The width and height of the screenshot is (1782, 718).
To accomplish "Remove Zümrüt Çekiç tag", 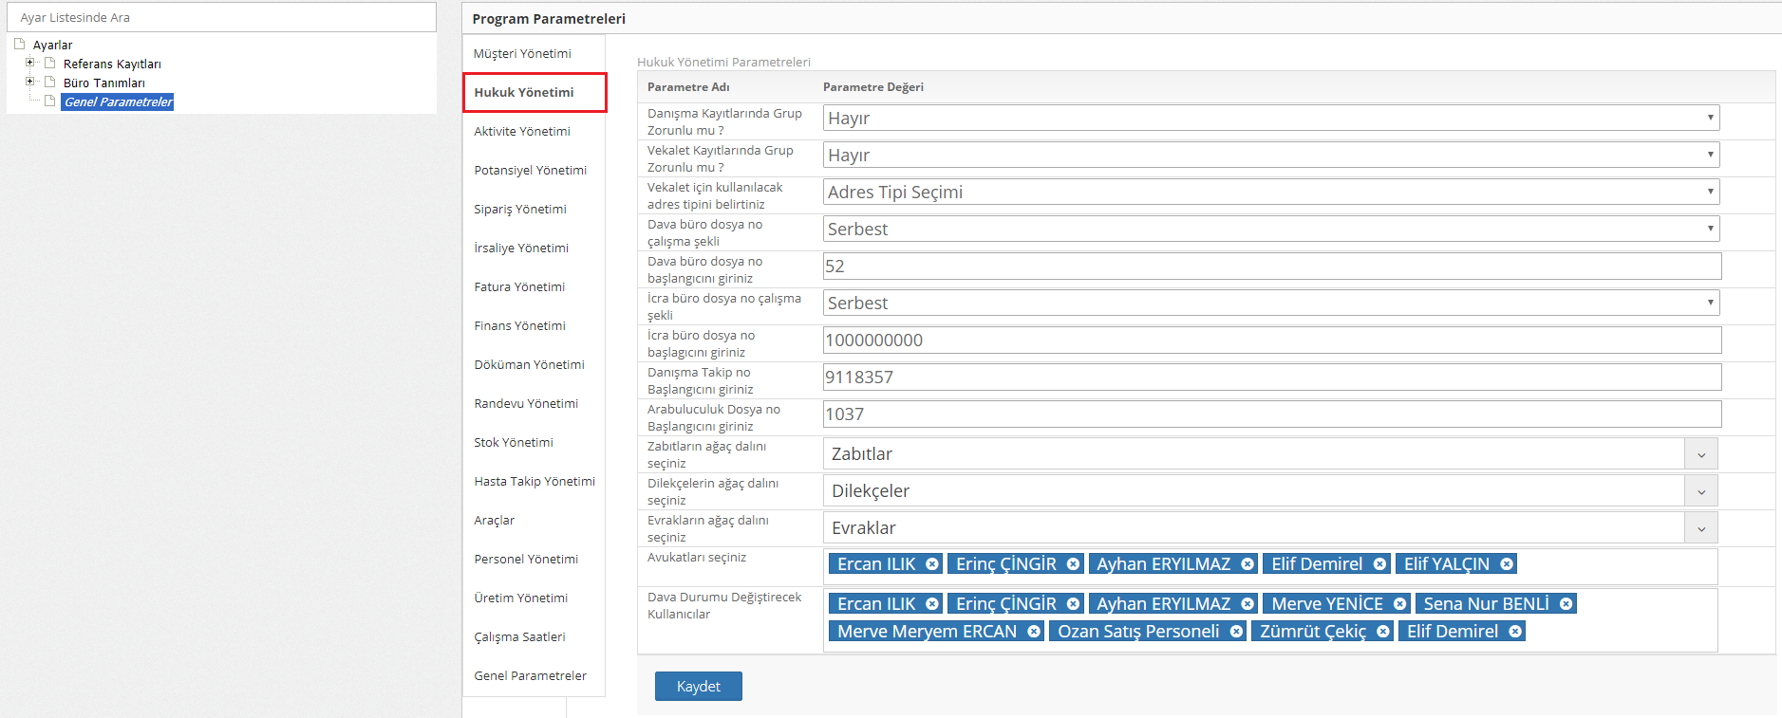I will coord(1383,632).
